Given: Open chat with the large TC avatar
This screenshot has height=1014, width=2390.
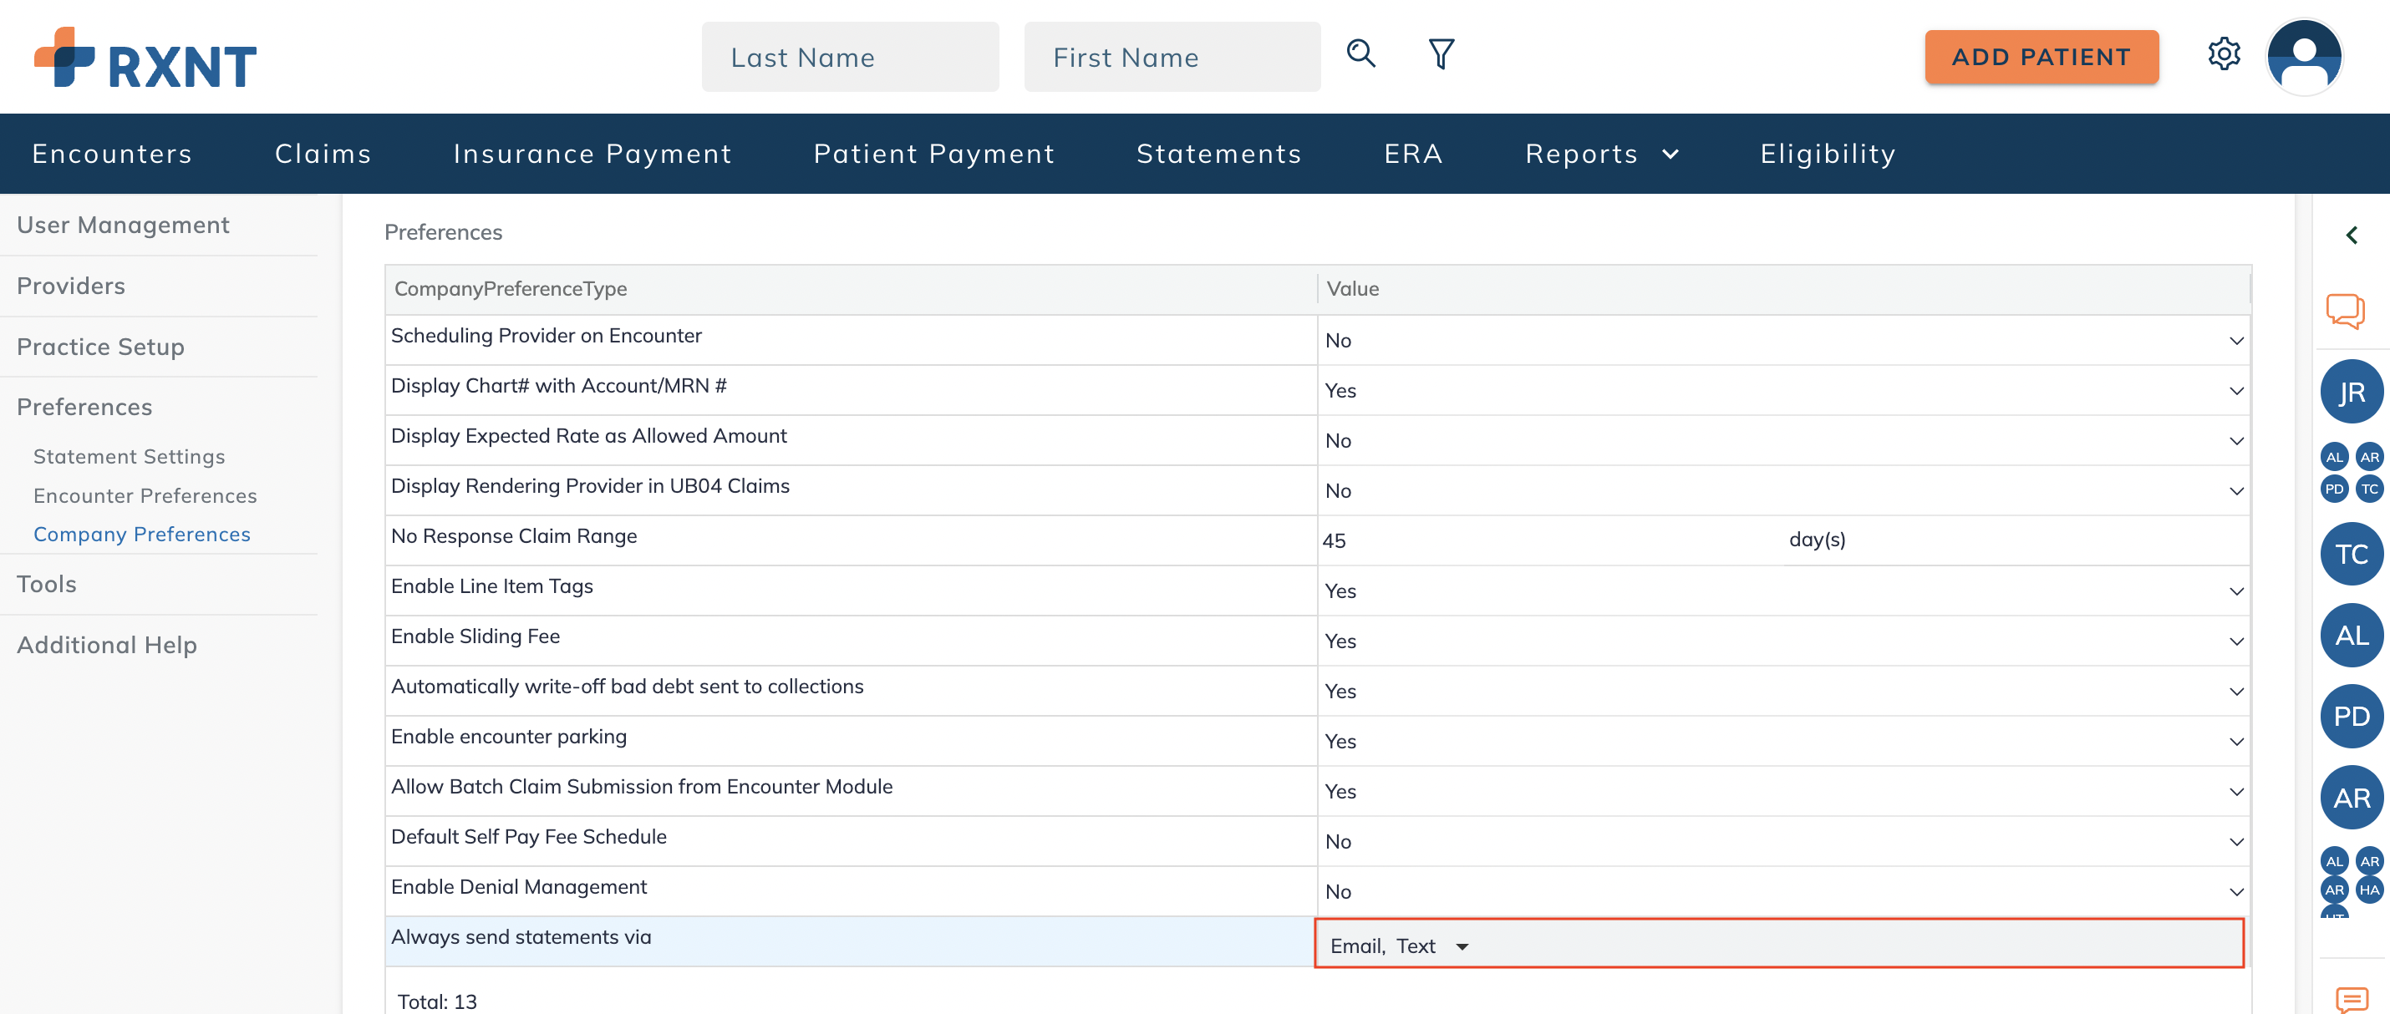Looking at the screenshot, I should (x=2351, y=554).
